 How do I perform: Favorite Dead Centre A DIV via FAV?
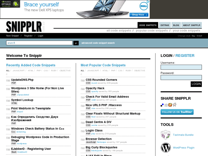(x=83, y=123)
